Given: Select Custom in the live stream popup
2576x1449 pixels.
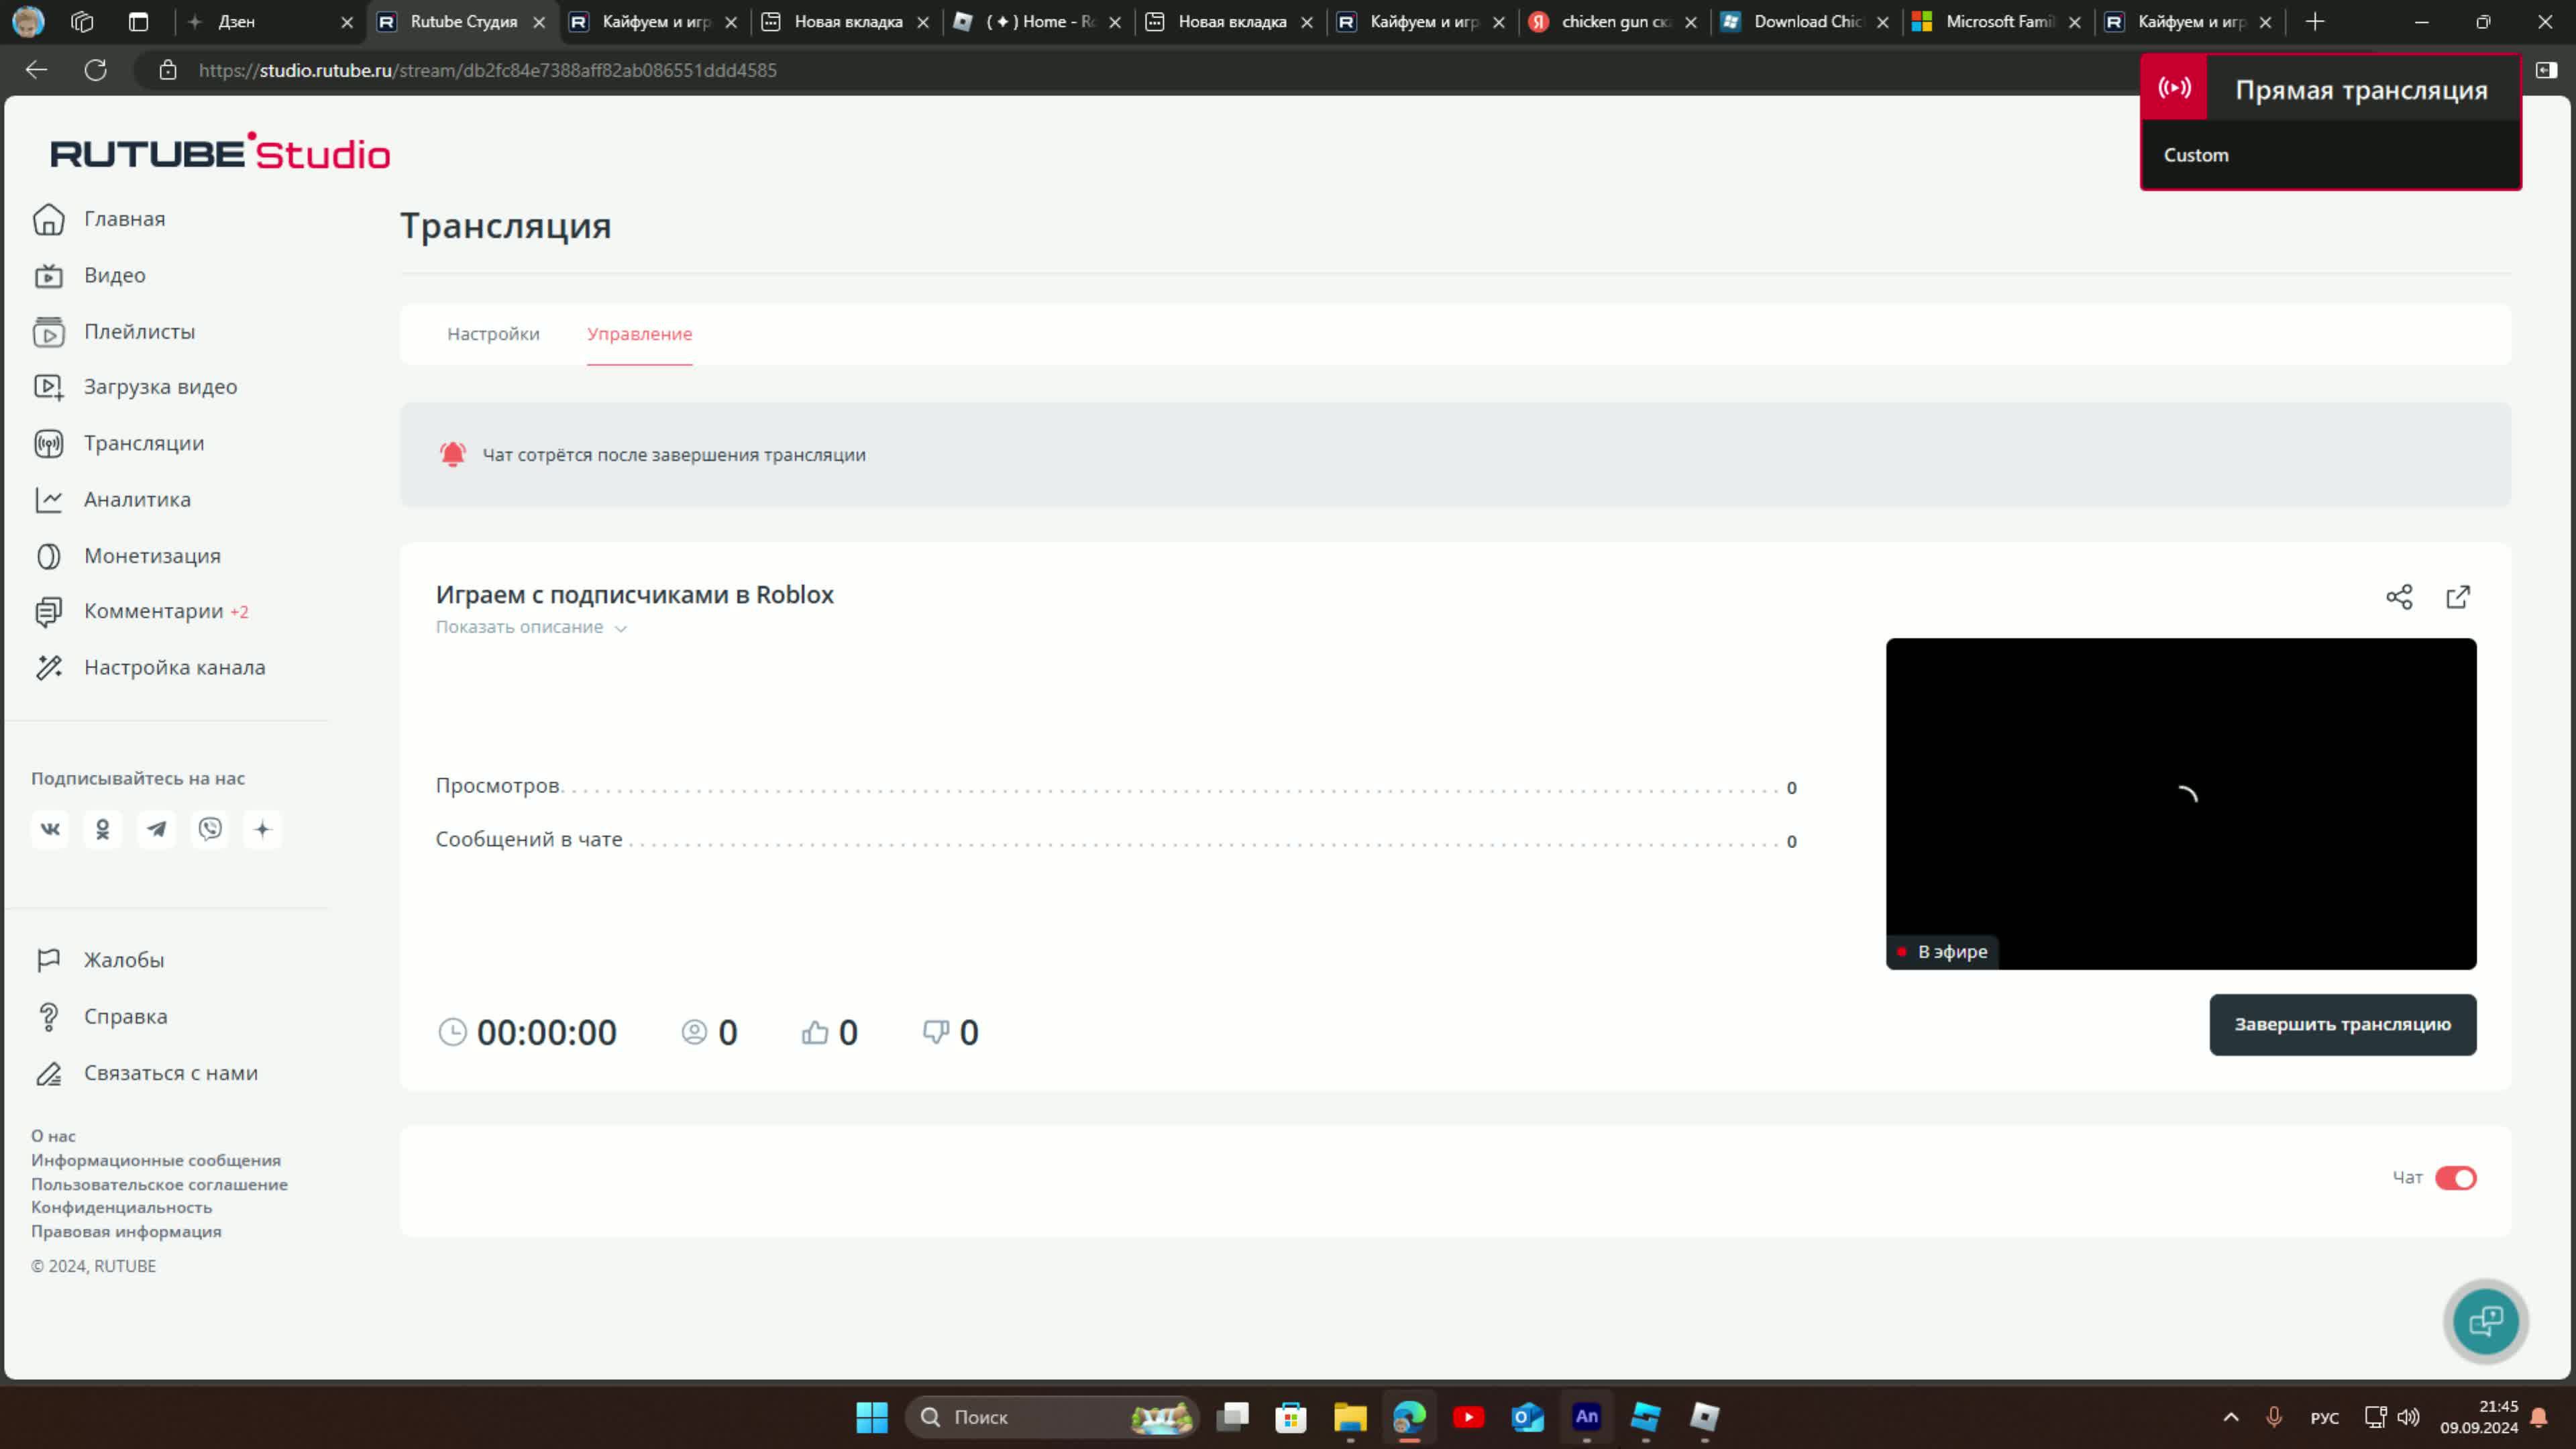Looking at the screenshot, I should (x=2196, y=154).
